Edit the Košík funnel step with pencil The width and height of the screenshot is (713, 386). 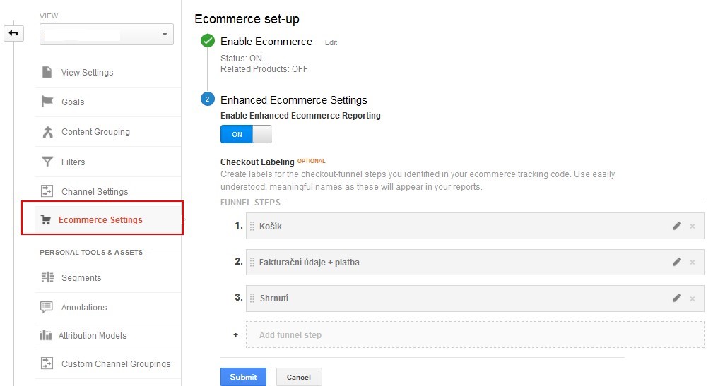click(677, 226)
